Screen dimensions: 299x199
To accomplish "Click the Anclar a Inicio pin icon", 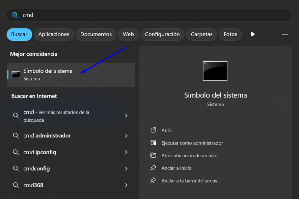I will (x=154, y=168).
